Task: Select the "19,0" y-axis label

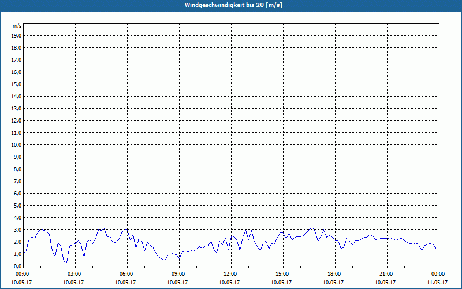Action: pos(16,36)
